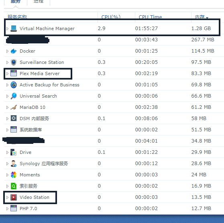Click the 114.5 MB memory value

[203, 51]
